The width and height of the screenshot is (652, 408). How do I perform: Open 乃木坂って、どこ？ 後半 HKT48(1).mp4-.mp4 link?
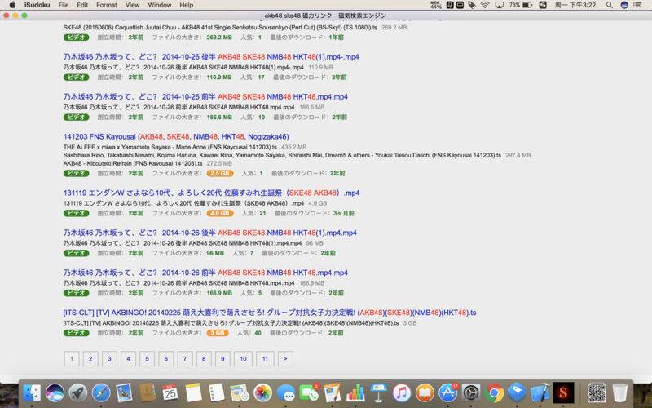(x=211, y=57)
